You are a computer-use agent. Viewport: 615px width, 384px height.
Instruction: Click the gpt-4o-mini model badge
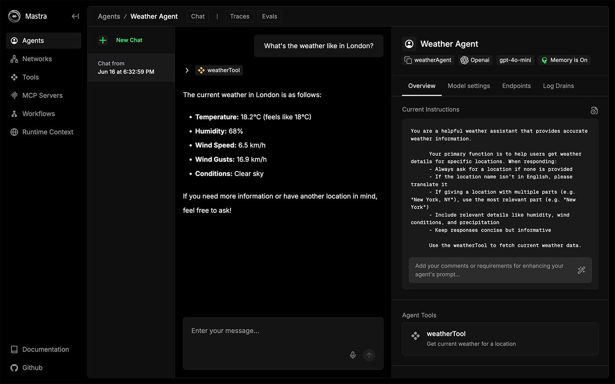[515, 60]
